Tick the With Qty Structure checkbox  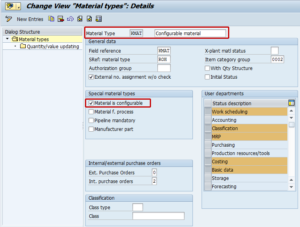pyautogui.click(x=208, y=68)
